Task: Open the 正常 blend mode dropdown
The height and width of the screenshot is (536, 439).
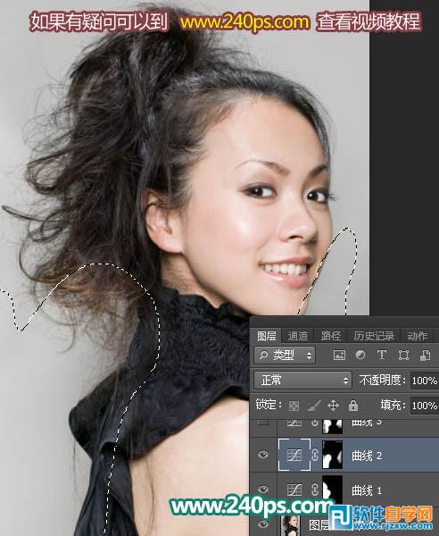Action: click(302, 381)
